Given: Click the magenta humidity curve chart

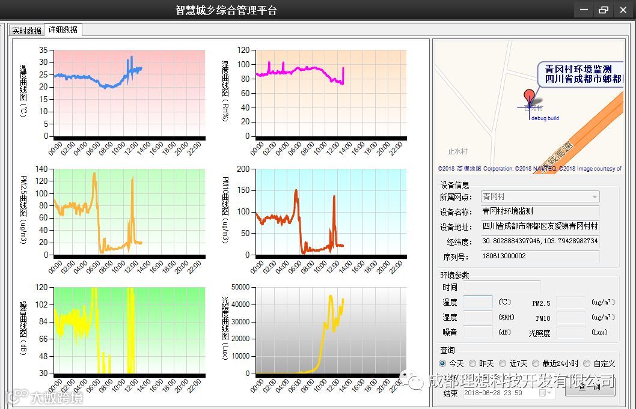Looking at the screenshot, I should click(331, 93).
